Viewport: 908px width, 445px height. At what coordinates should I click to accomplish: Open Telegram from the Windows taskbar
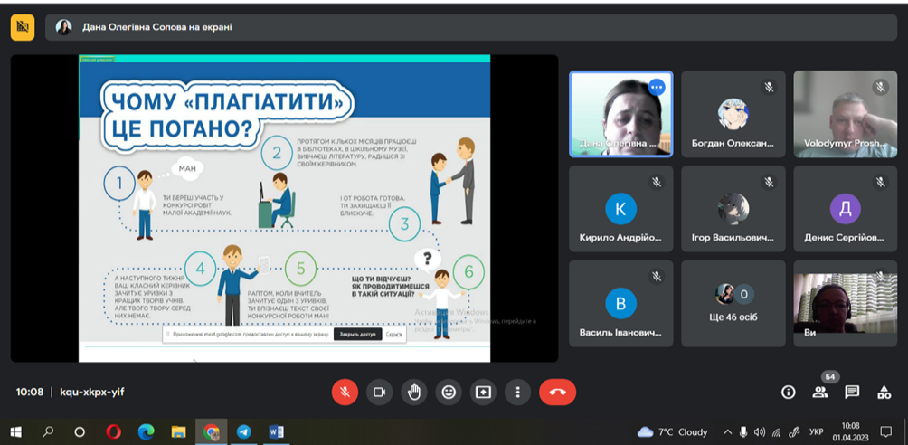pyautogui.click(x=243, y=431)
